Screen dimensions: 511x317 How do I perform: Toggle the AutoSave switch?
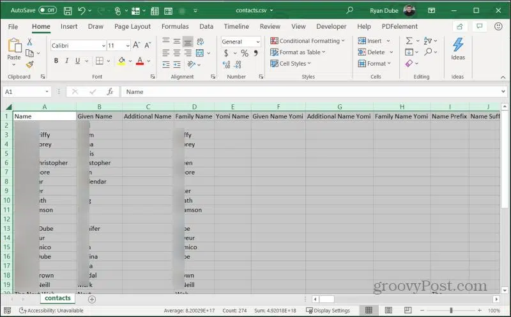coord(47,10)
